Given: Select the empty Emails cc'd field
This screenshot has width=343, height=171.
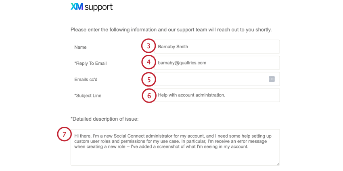Looking at the screenshot, I should pyautogui.click(x=217, y=79).
